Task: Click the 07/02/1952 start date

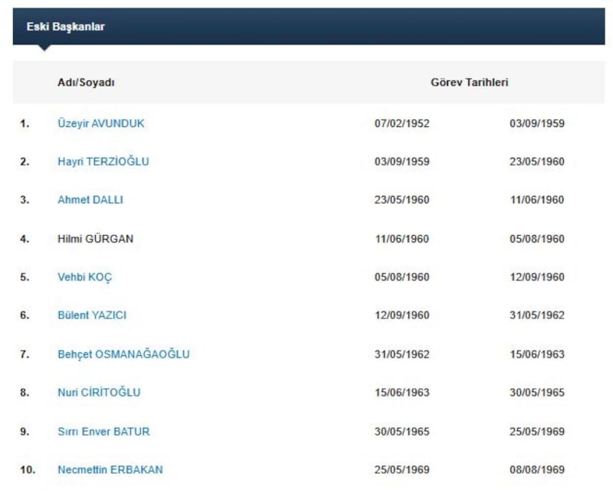Action: coord(402,123)
